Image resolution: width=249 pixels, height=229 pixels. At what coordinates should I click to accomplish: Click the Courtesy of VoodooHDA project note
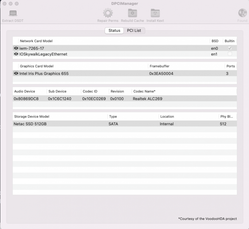pos(207,219)
